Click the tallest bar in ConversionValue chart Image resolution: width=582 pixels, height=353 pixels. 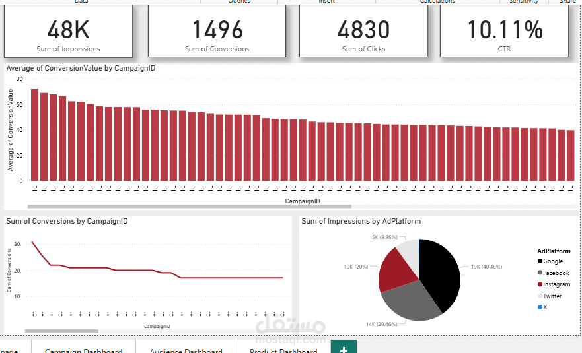pyautogui.click(x=34, y=135)
